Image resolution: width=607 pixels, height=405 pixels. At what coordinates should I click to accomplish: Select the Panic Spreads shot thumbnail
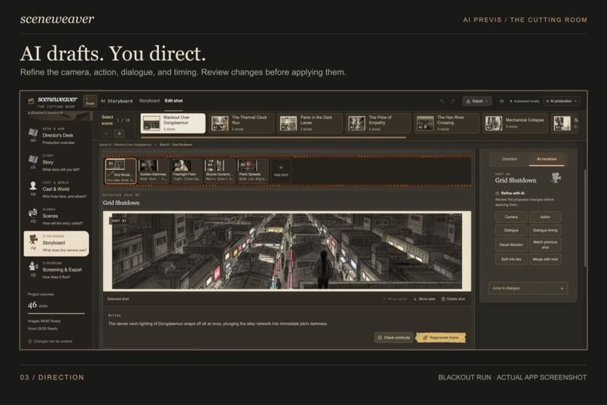pyautogui.click(x=252, y=170)
